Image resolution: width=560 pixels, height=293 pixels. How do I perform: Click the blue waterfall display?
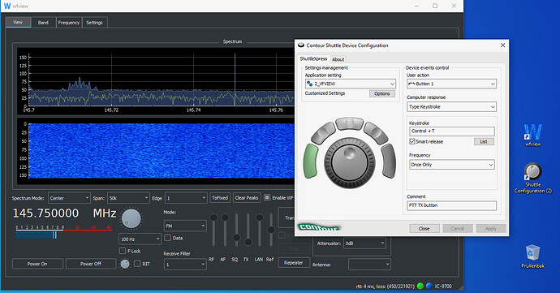162,150
